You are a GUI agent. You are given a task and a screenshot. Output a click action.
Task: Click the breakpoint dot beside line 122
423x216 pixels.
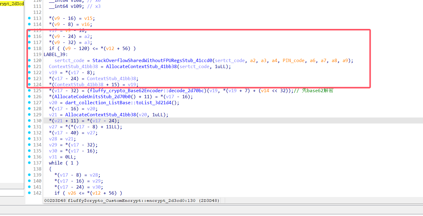pyautogui.click(x=29, y=73)
